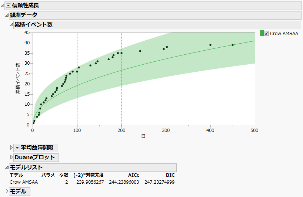303x197 pixels.
Task: Click the data point at day 450
Action: pyautogui.click(x=233, y=45)
